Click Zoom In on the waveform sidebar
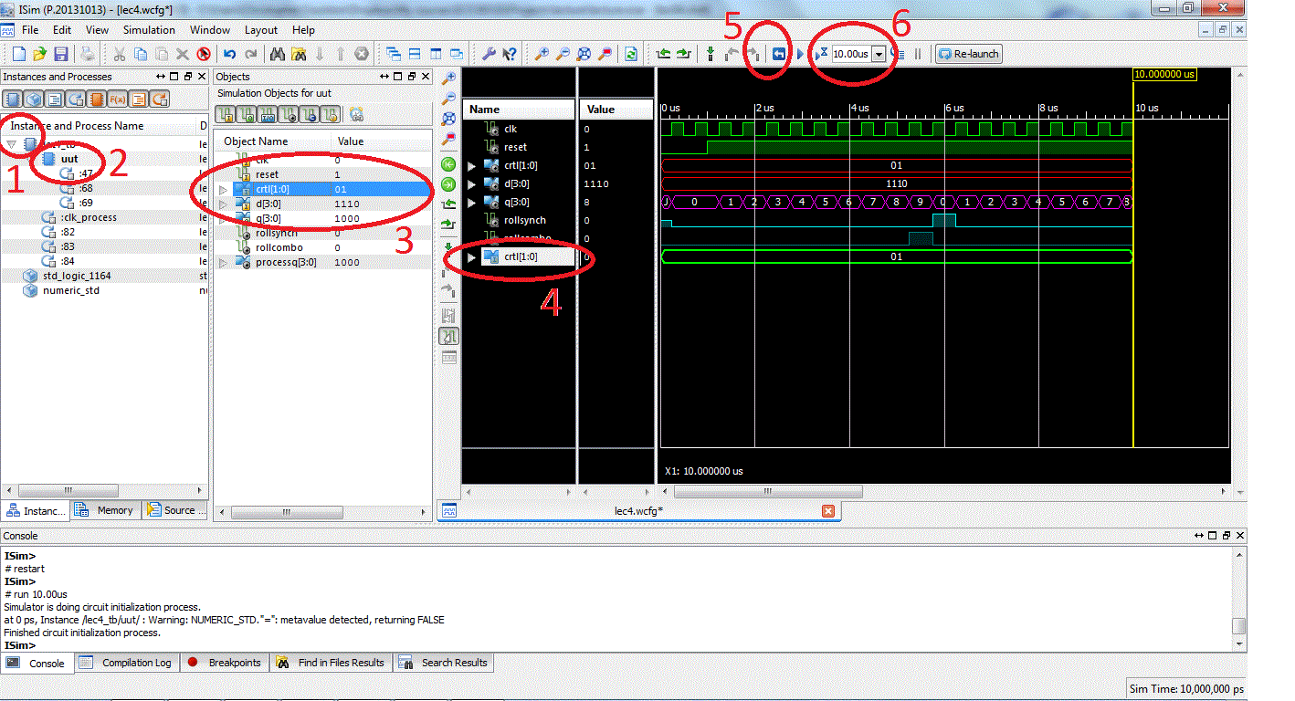The width and height of the screenshot is (1295, 701). [x=448, y=78]
